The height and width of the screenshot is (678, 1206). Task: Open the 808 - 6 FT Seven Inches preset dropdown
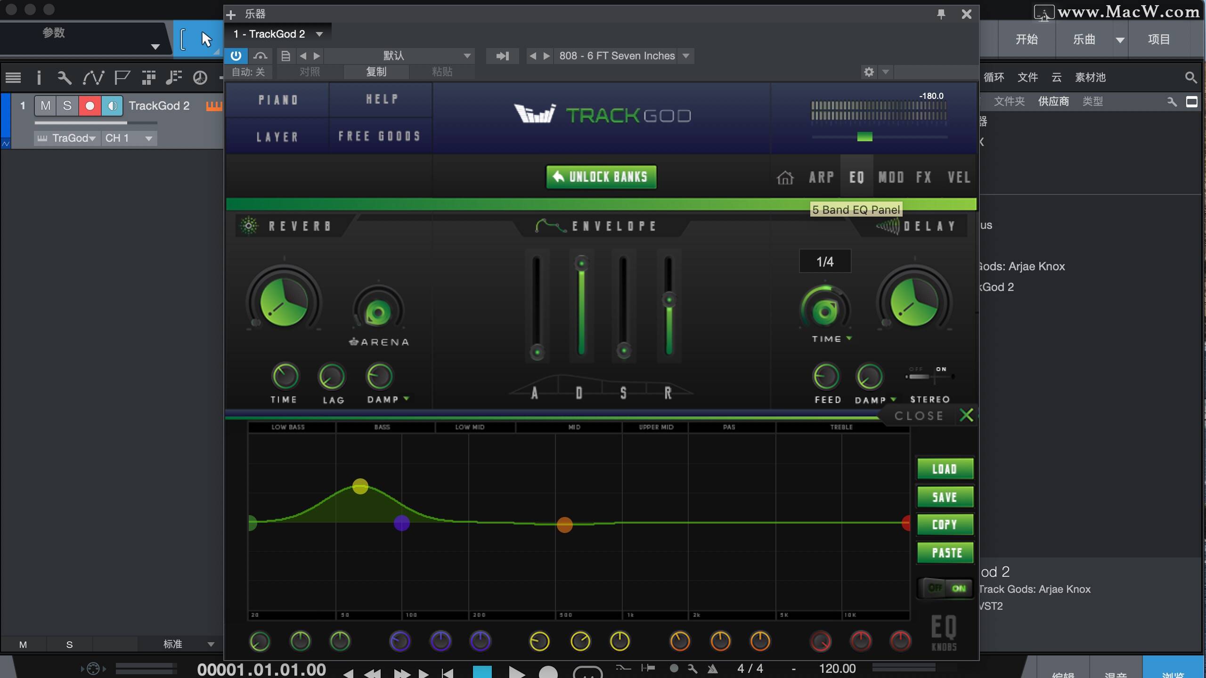coord(686,56)
